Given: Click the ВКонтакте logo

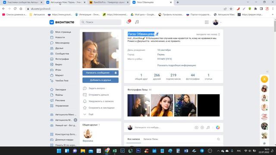Looking at the screenshot, I should [62, 22].
